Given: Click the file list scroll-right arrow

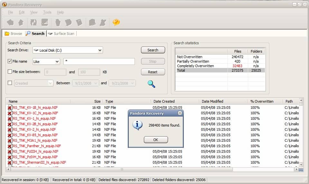Looking at the screenshot, I should (x=296, y=169).
